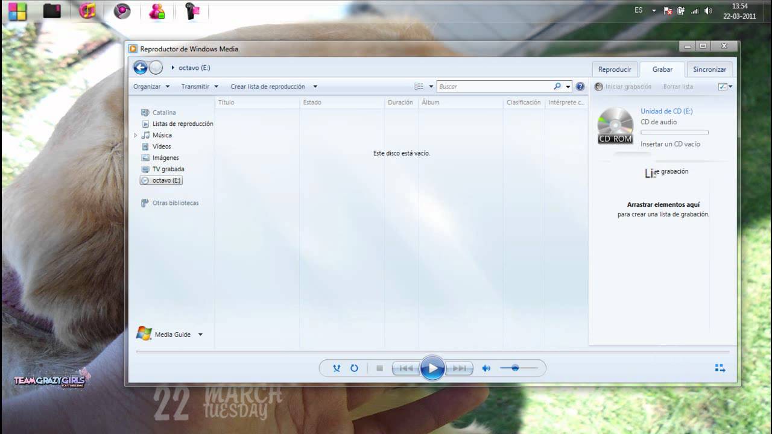Click the Previous track button
The image size is (772, 434).
407,368
